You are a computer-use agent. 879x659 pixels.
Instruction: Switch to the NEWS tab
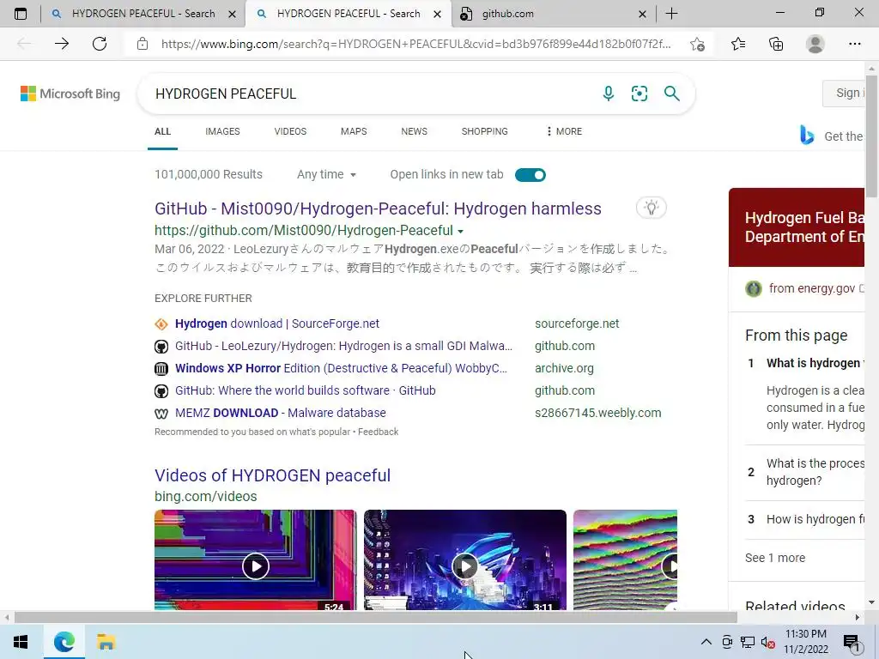[415, 131]
